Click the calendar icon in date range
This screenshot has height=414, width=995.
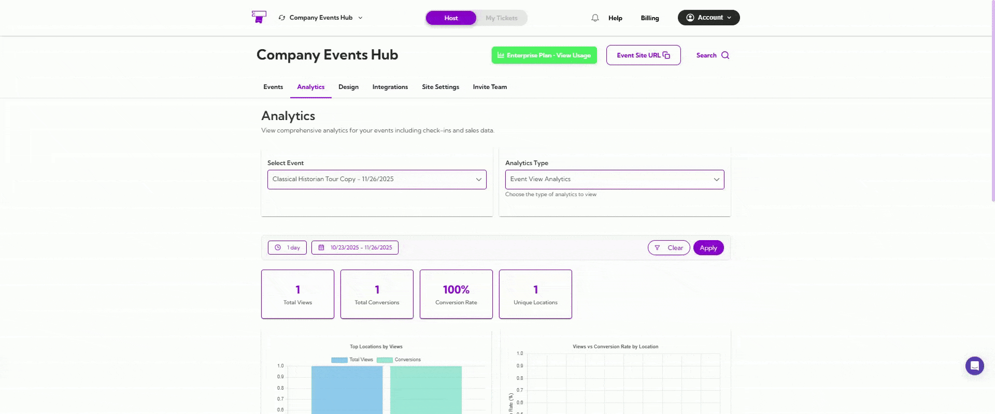321,247
